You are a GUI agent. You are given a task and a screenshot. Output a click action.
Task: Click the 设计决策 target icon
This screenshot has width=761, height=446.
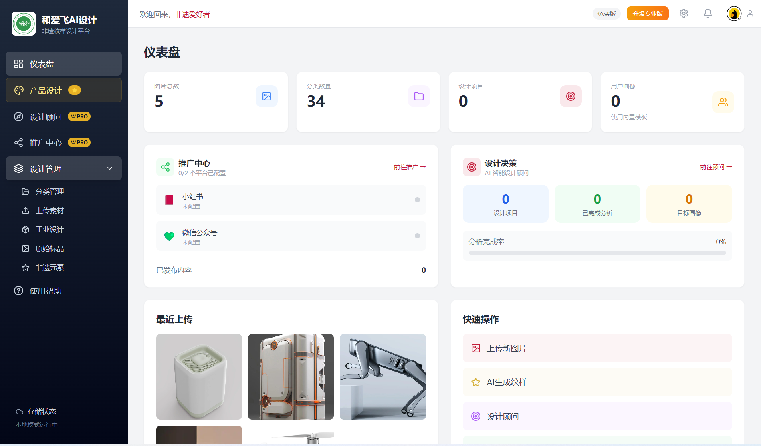(x=472, y=167)
